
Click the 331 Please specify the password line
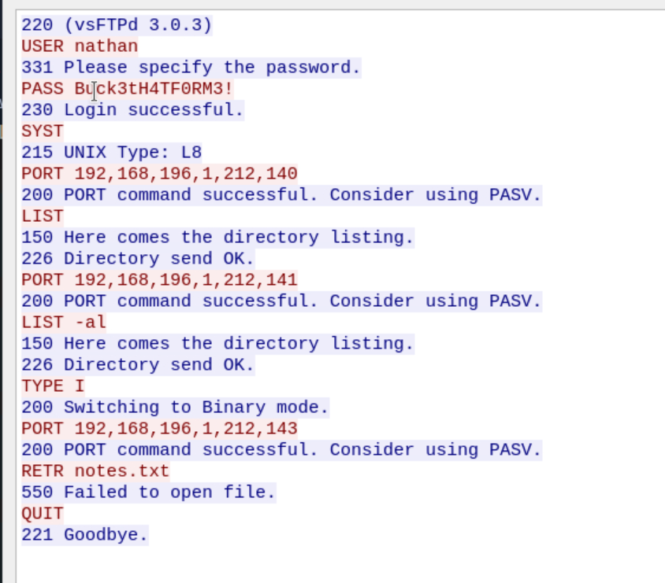pos(191,67)
